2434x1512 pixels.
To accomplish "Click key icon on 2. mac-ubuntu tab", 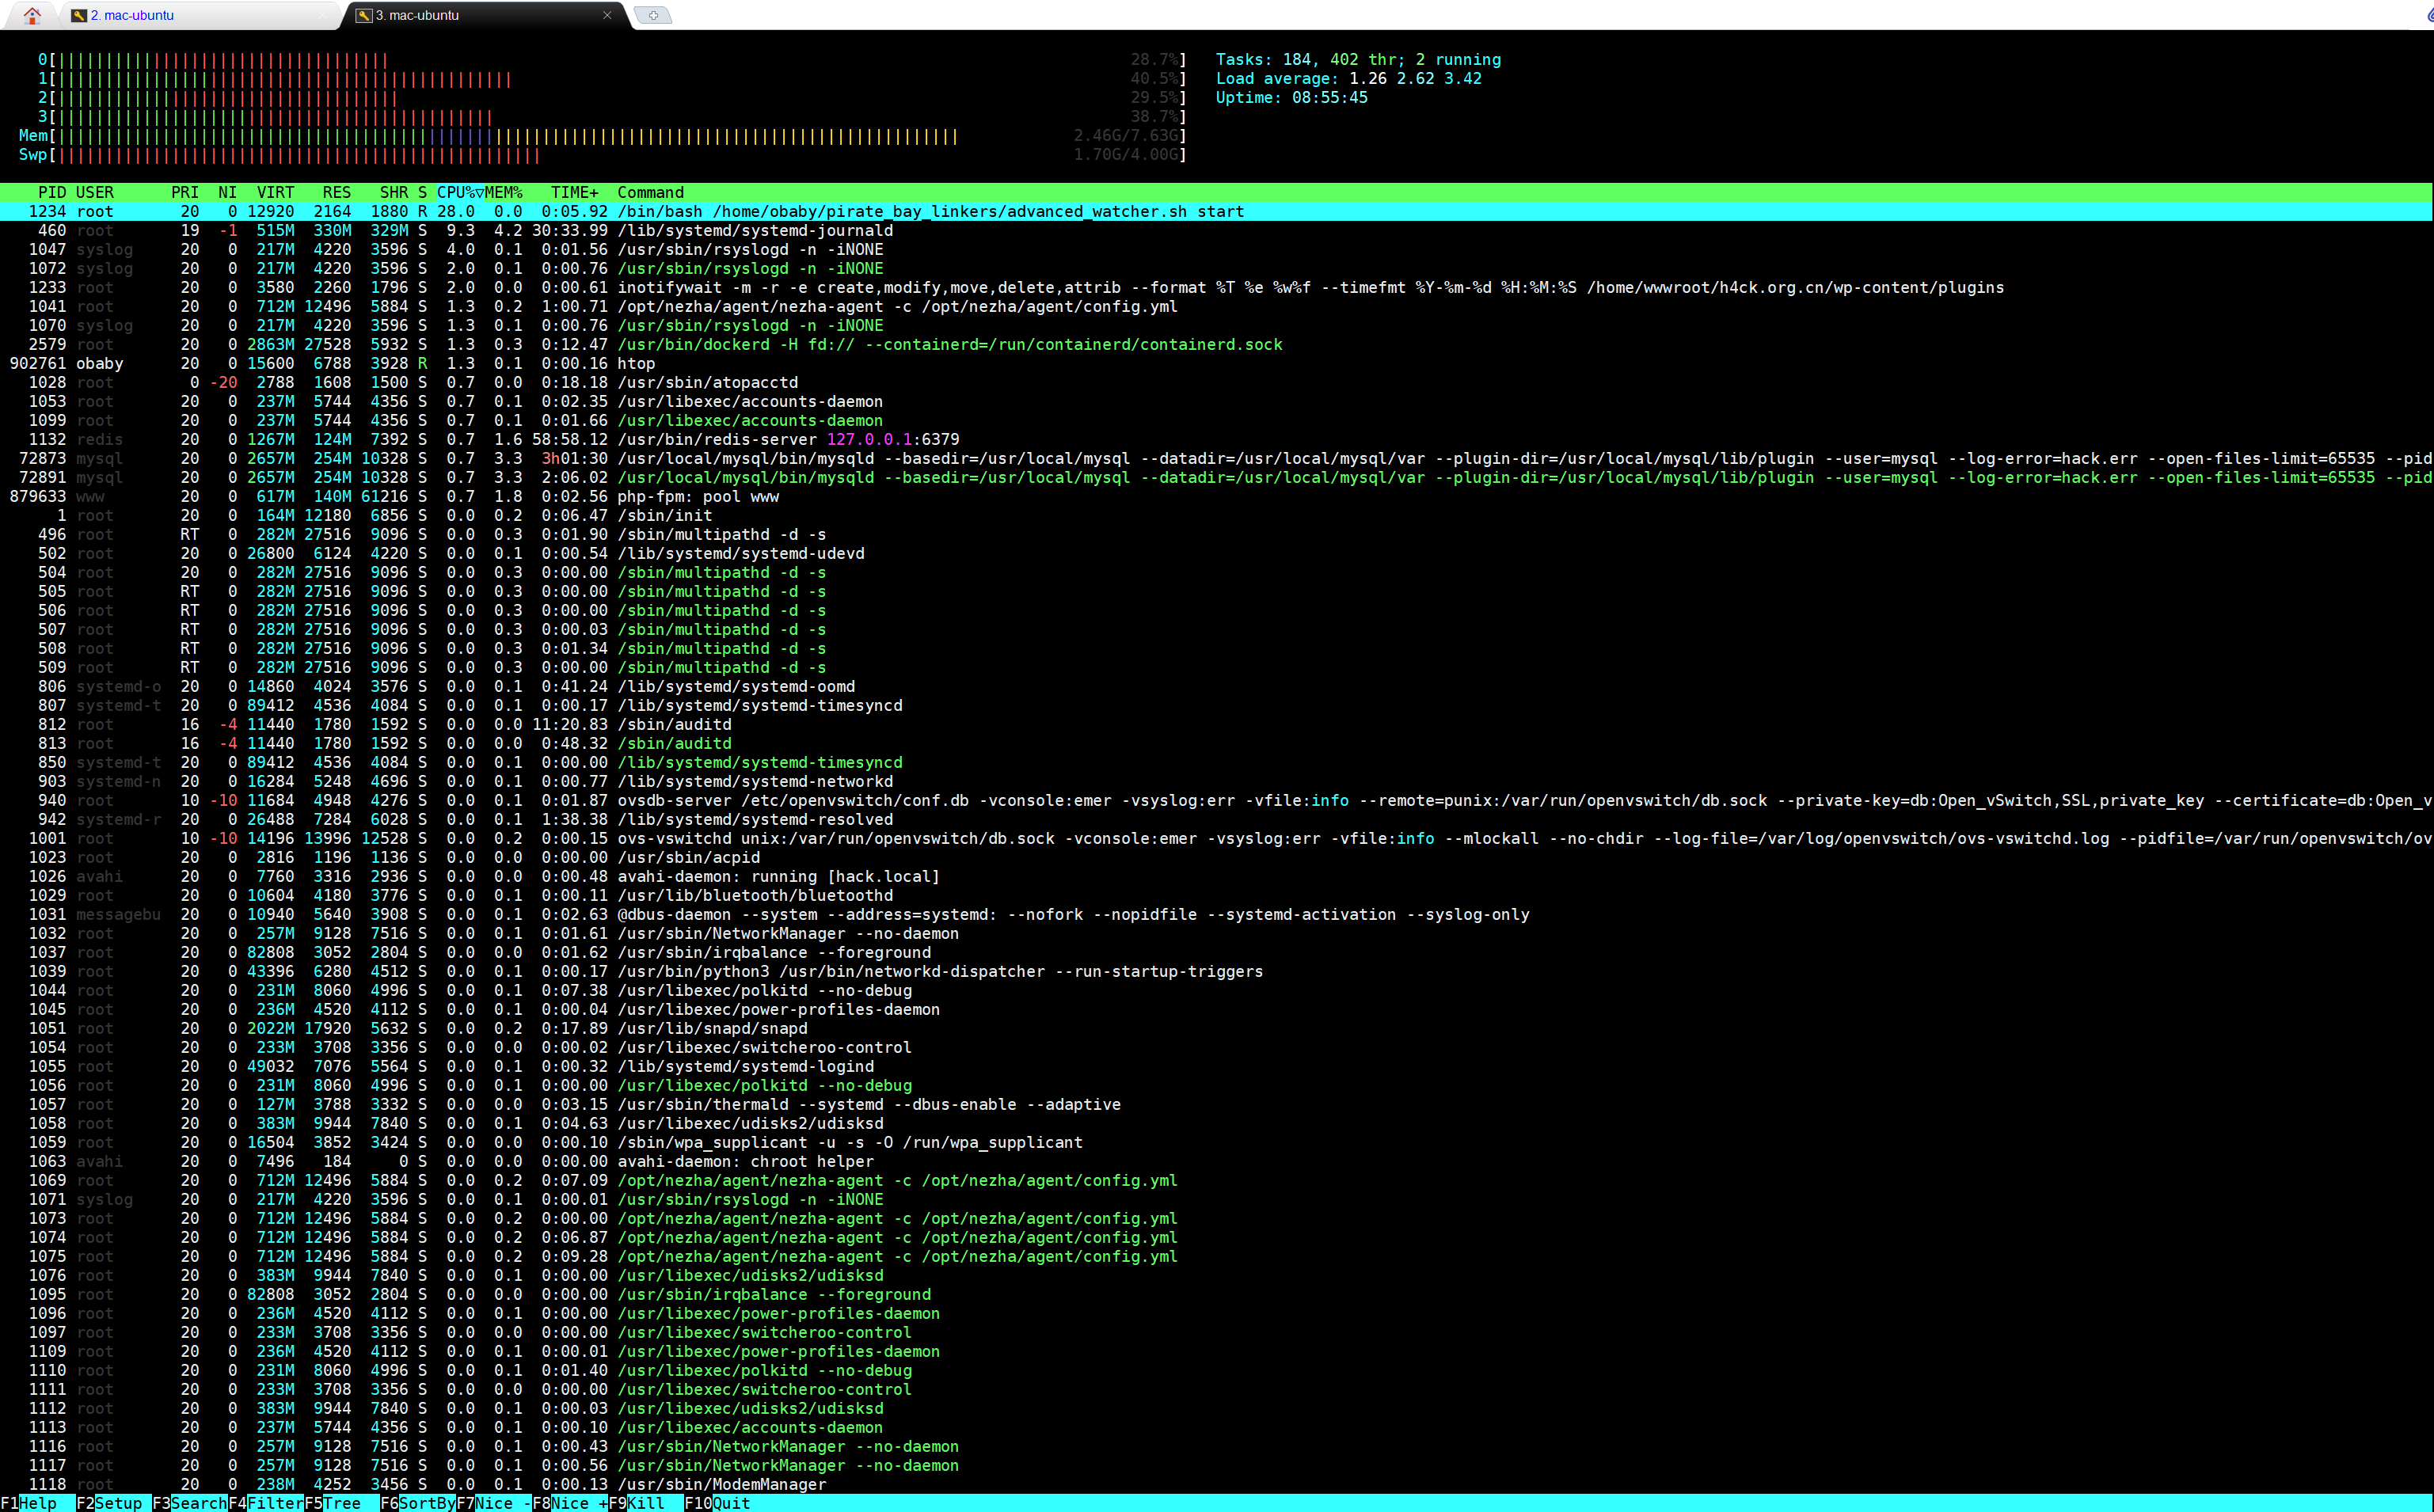I will (79, 15).
